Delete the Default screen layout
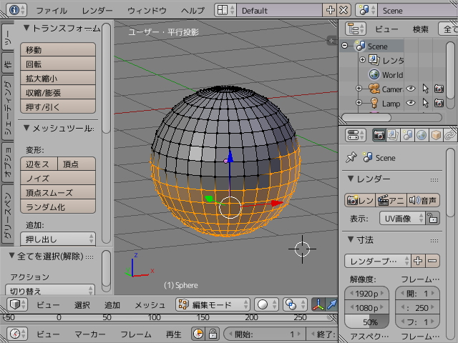The image size is (458, 343). [x=343, y=10]
